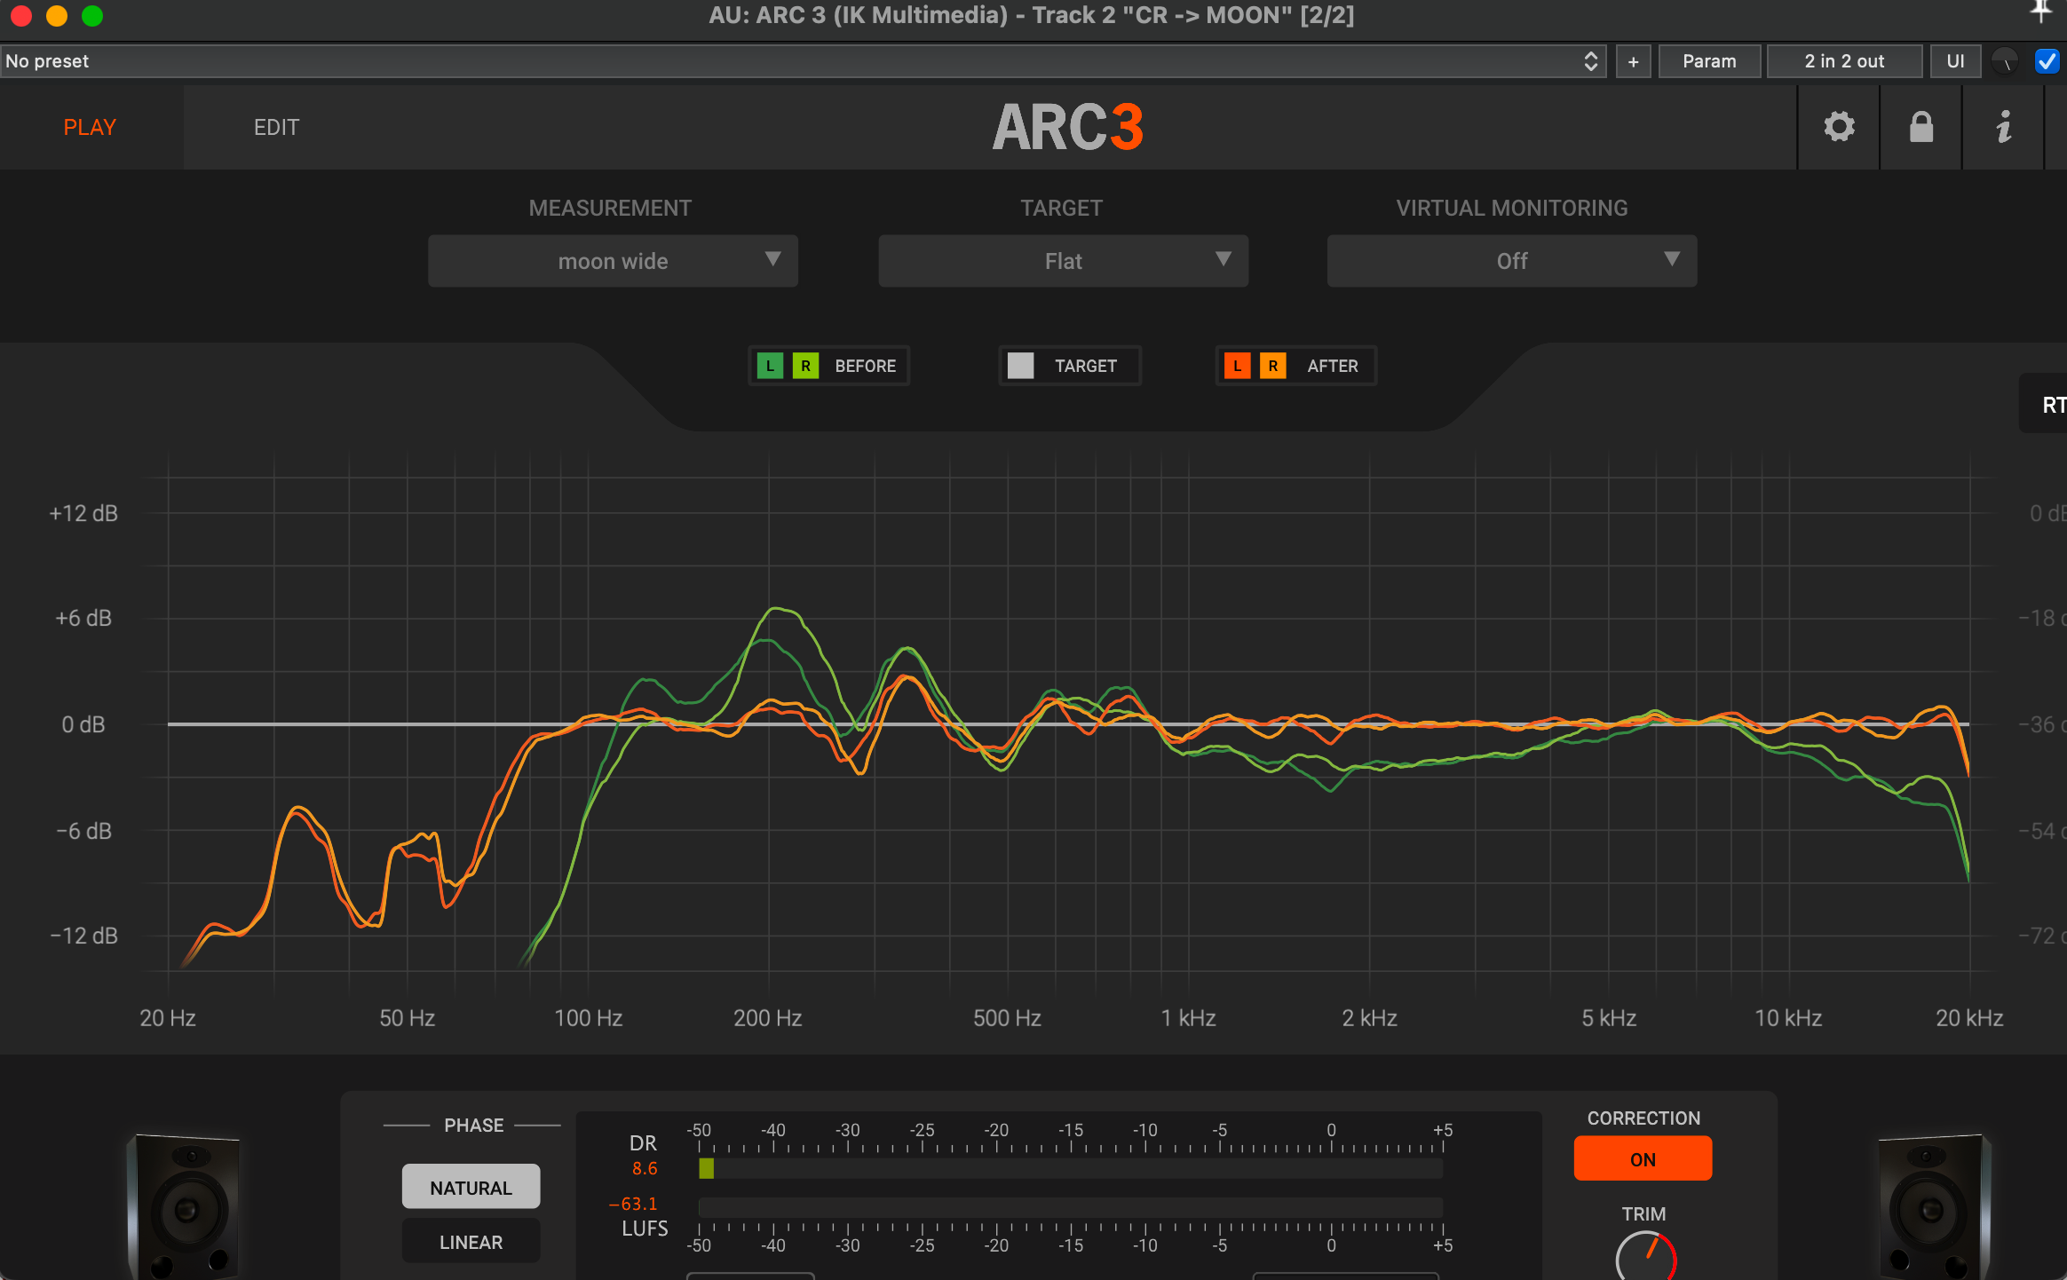Click the 1 kHz frequency label

coord(1188,1017)
